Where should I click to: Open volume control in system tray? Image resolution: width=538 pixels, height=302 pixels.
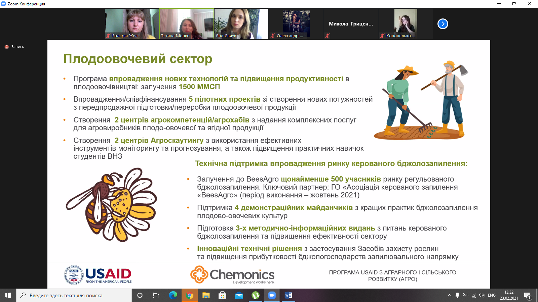pos(482,295)
